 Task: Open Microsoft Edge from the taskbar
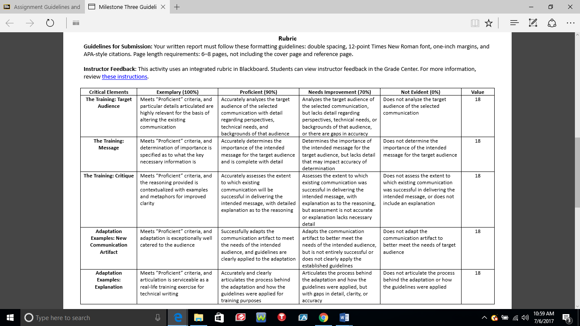(x=178, y=317)
